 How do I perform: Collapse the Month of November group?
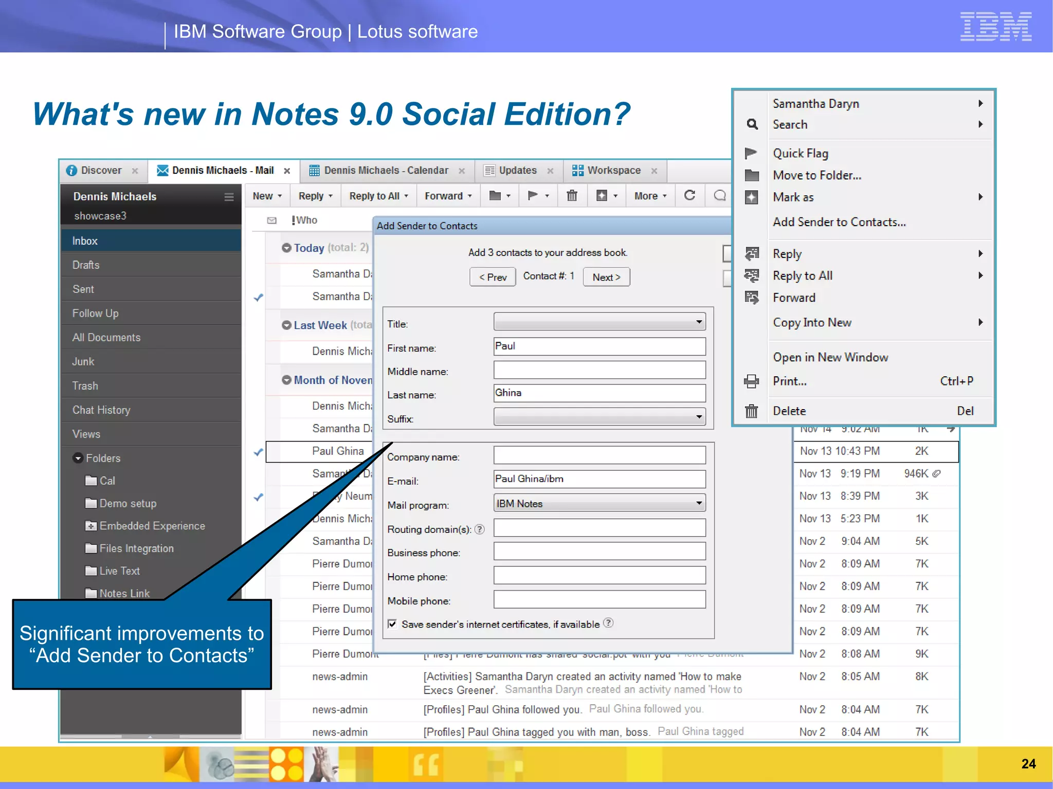286,380
